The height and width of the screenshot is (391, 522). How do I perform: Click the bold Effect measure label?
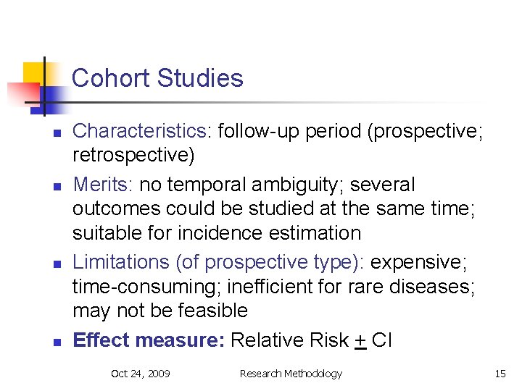(148, 340)
